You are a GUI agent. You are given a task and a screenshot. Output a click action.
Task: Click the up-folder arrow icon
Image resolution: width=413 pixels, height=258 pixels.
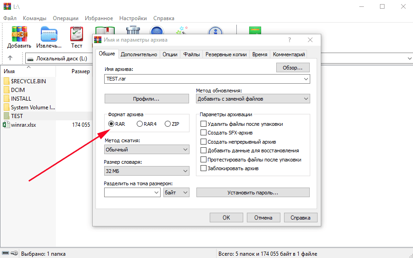(x=10, y=59)
